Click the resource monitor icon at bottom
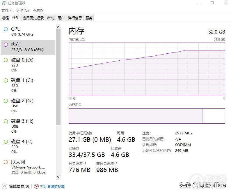 tap(36, 186)
